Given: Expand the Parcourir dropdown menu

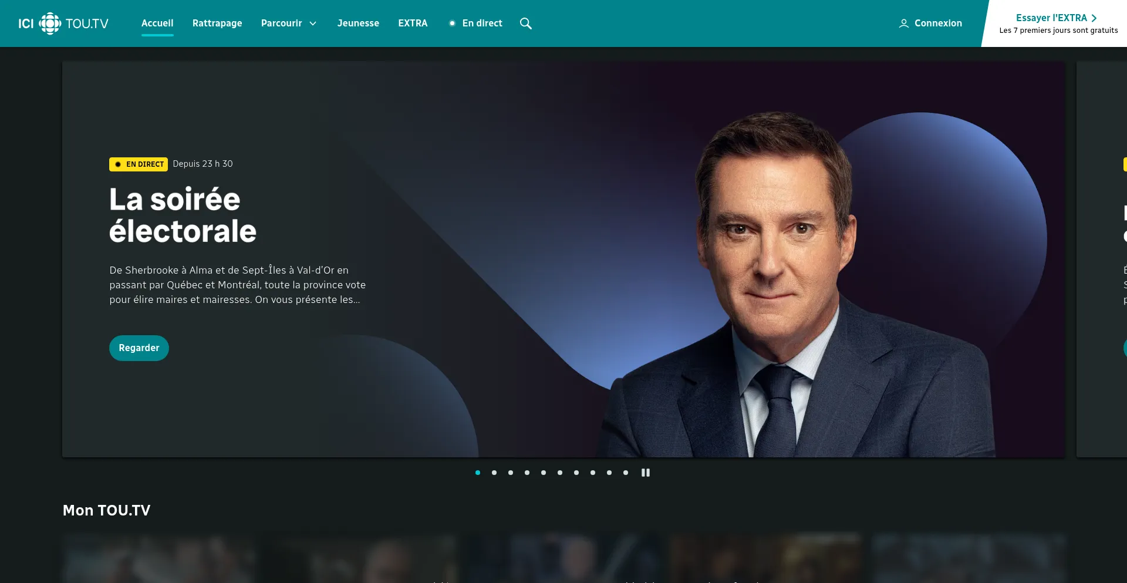Looking at the screenshot, I should [282, 23].
